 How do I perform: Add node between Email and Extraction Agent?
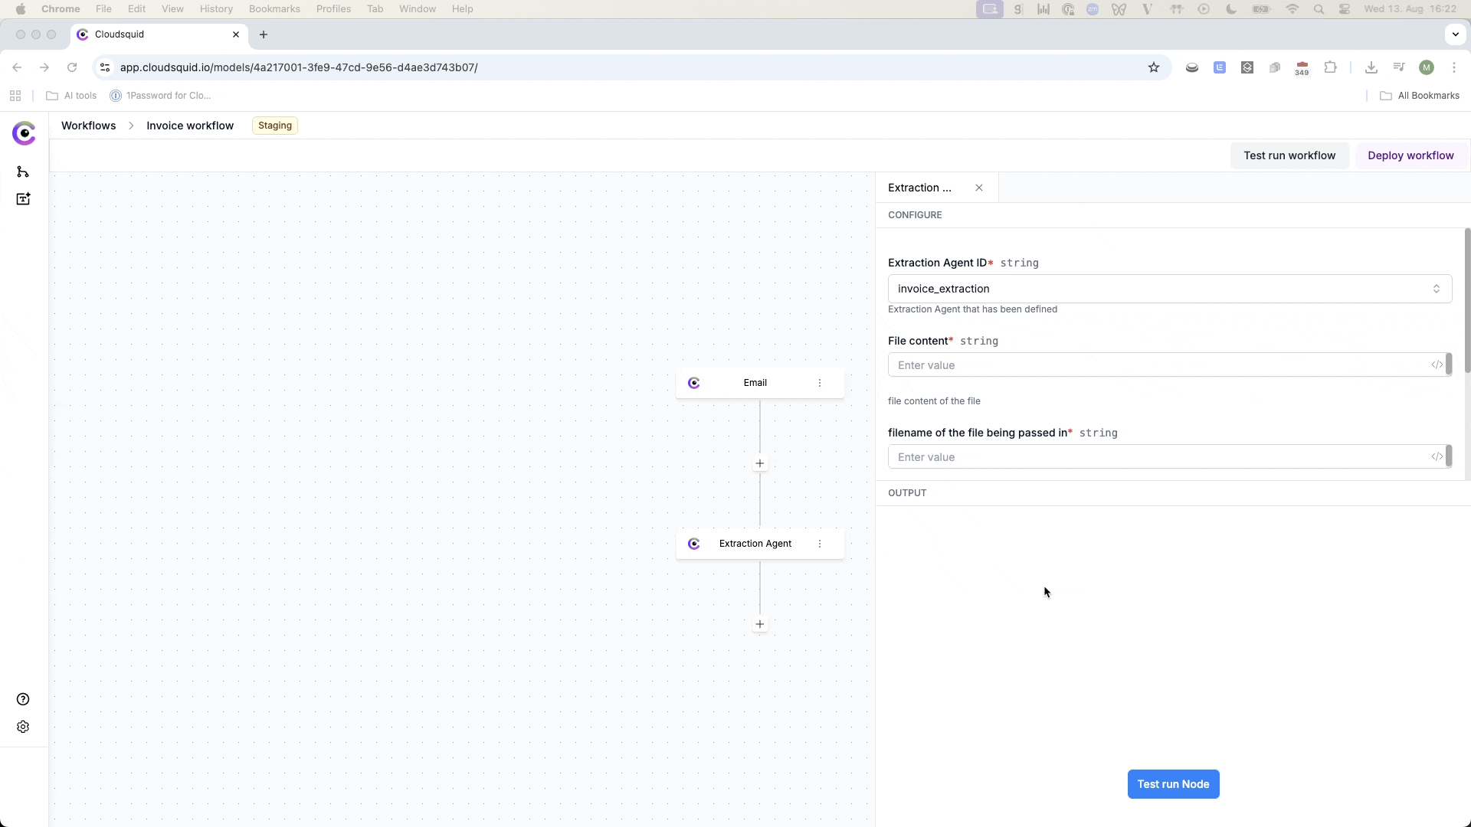point(759,463)
